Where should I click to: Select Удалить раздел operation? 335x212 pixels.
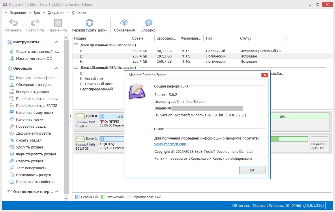27,147
